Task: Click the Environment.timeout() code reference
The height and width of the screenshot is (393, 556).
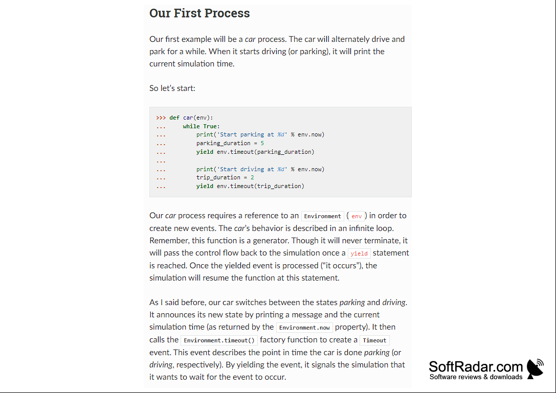Action: pyautogui.click(x=219, y=340)
